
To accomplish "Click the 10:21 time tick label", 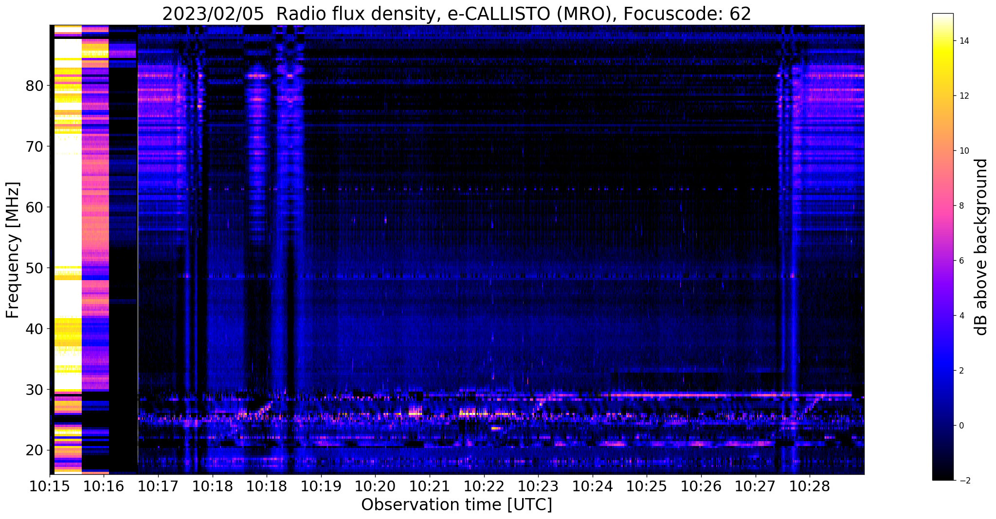I will click(x=430, y=486).
